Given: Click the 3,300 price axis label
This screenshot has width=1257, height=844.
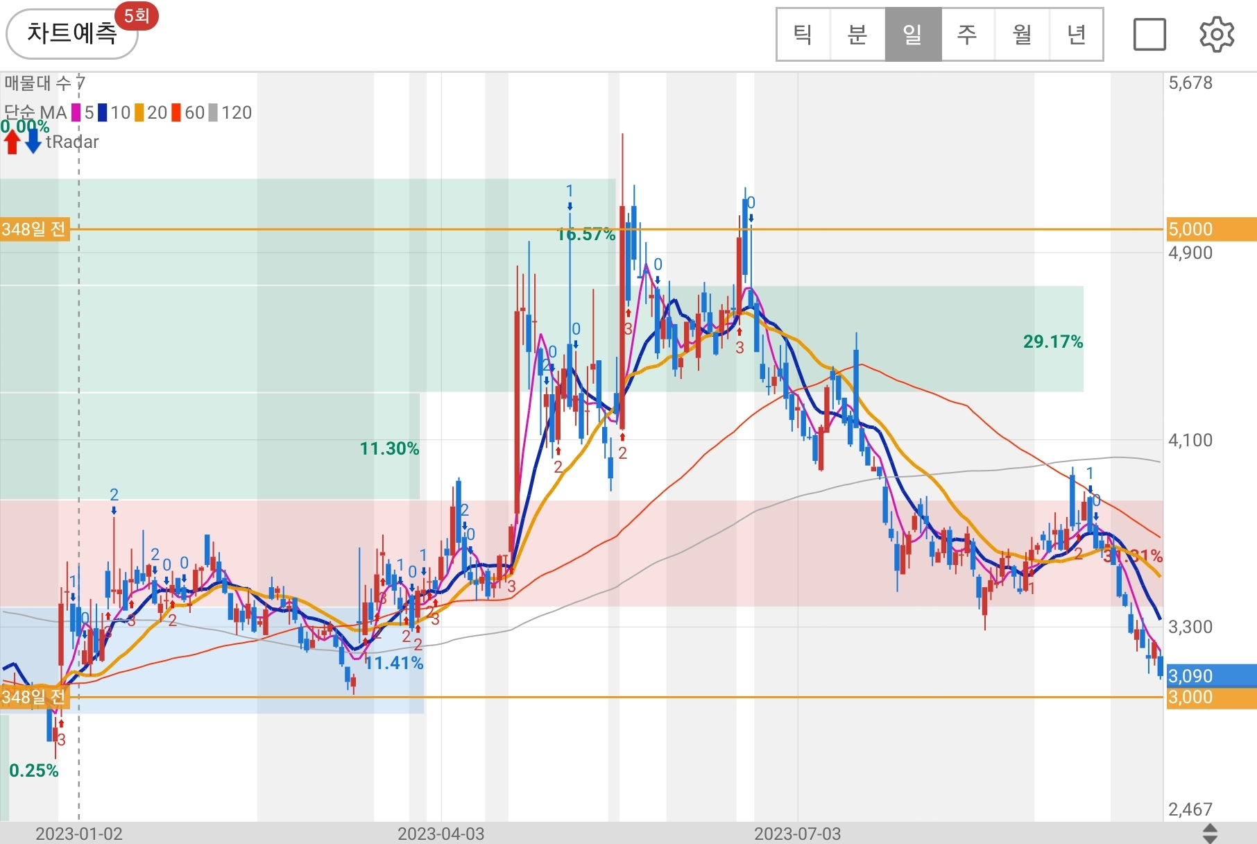Looking at the screenshot, I should pyautogui.click(x=1190, y=627).
